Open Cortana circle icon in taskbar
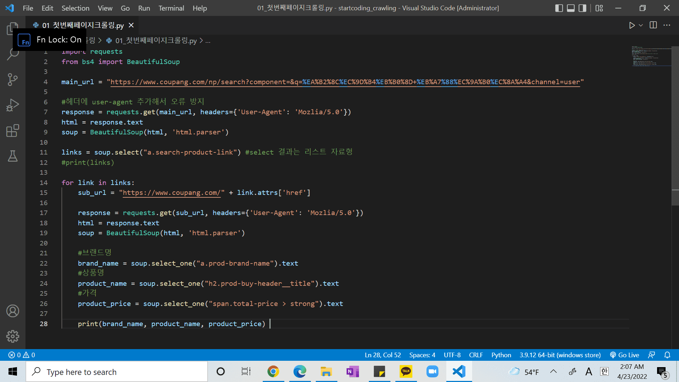Image resolution: width=679 pixels, height=382 pixels. (x=221, y=372)
